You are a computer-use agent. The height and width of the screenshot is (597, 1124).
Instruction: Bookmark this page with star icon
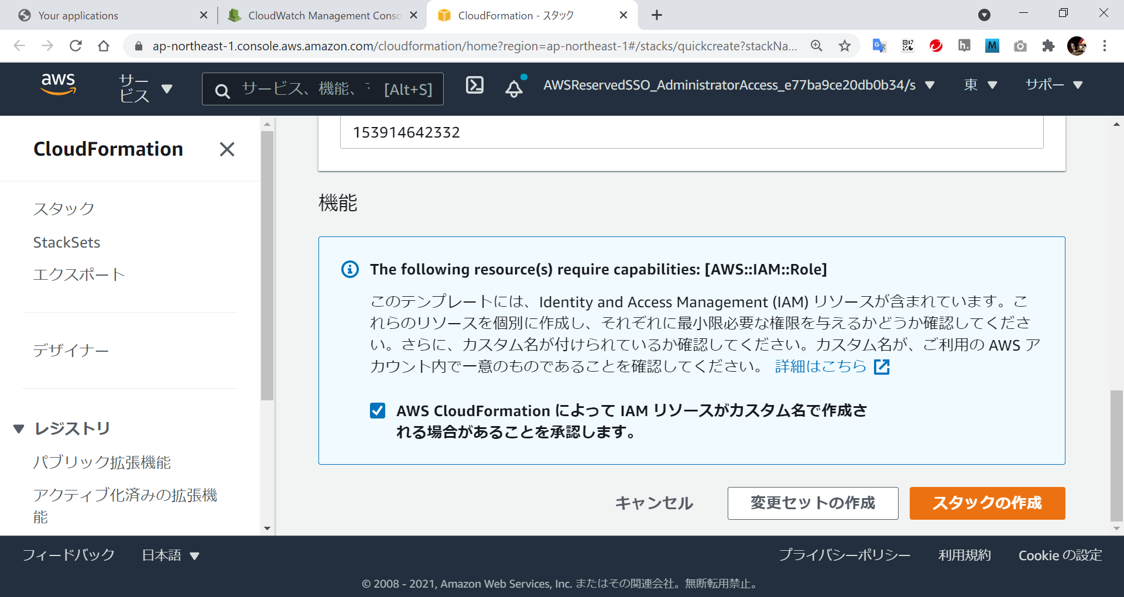tap(844, 46)
